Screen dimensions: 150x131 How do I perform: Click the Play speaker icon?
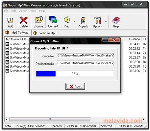tap(66, 20)
